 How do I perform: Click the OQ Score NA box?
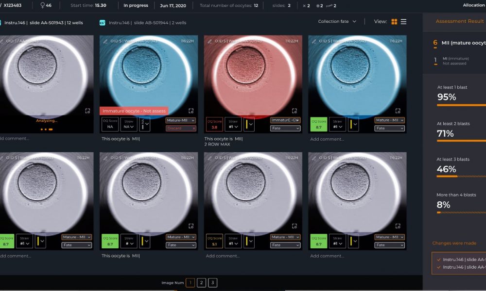coord(110,124)
